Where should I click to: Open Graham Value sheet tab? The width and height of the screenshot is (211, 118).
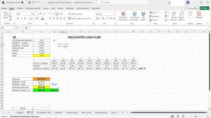click(72, 113)
